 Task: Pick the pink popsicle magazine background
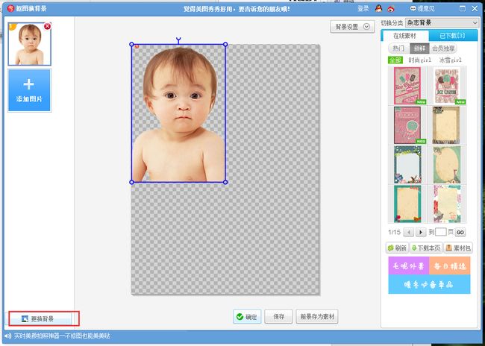(x=407, y=86)
